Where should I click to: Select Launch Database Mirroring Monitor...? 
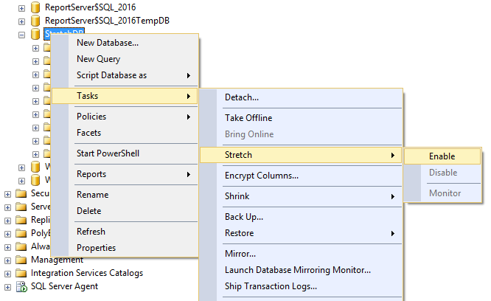tap(301, 270)
